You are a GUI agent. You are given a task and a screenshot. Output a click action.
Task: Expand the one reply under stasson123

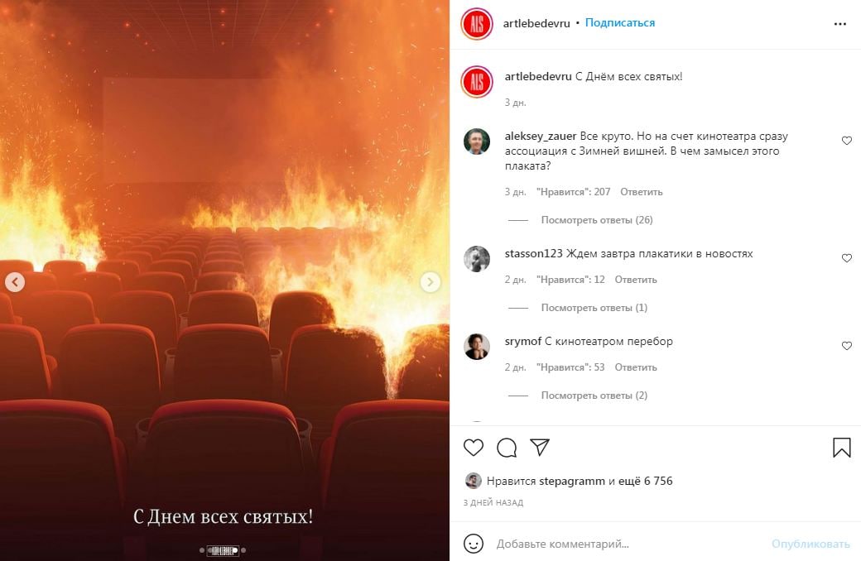click(x=594, y=308)
